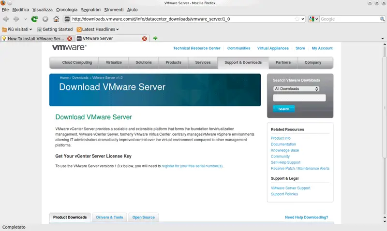Click the Need Help Downloading? link

(x=307, y=217)
